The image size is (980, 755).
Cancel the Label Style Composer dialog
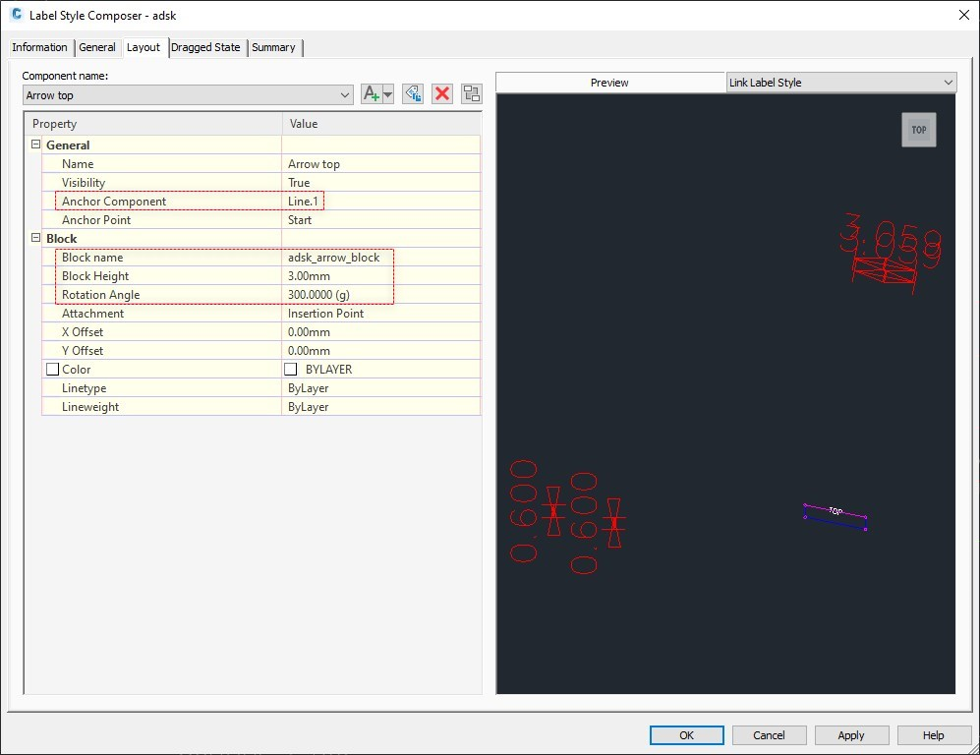[x=769, y=734]
